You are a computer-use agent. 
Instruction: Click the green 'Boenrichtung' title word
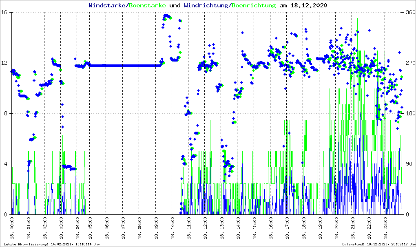pos(254,6)
